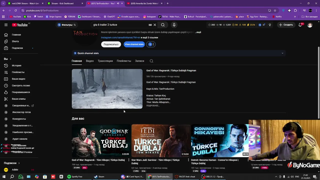
Task: Open Spotify Free from the taskbar
Action: coord(75,176)
